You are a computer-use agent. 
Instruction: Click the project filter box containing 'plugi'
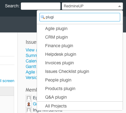[x=80, y=17]
